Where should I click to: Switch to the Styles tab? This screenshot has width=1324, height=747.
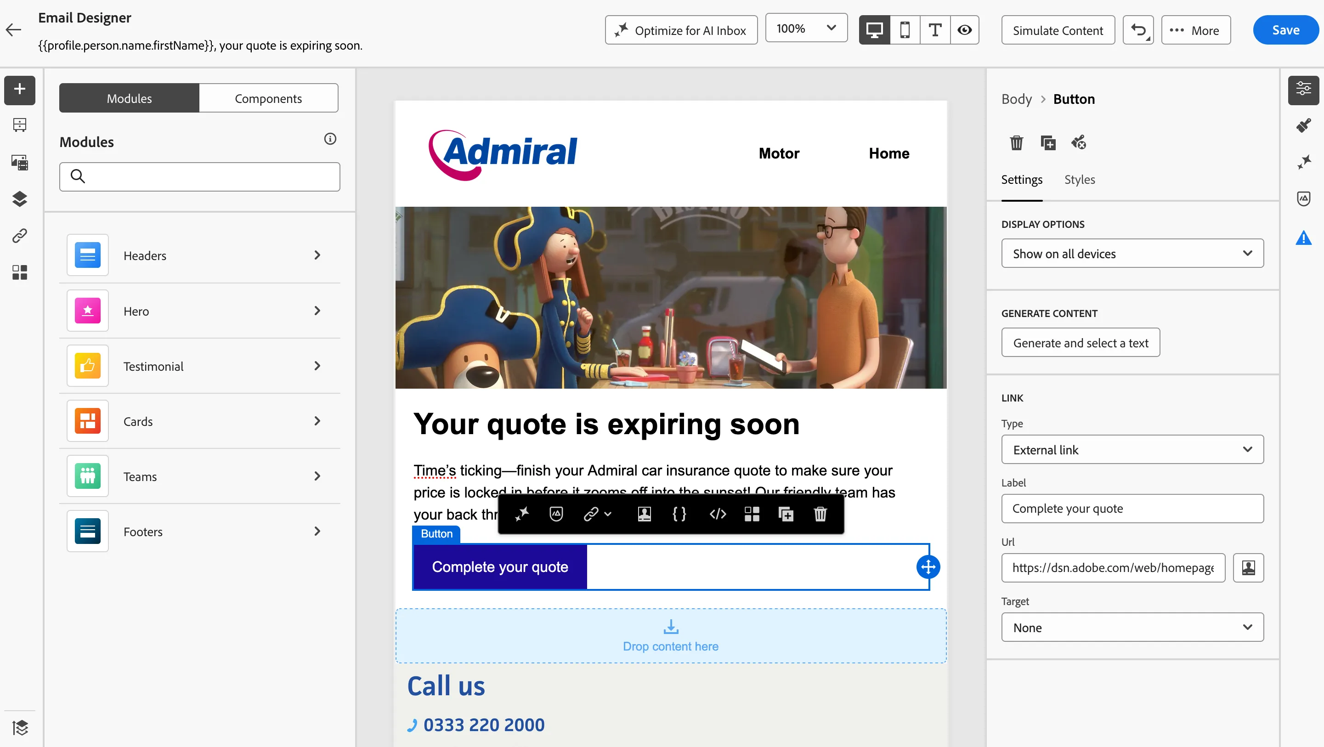(1079, 180)
